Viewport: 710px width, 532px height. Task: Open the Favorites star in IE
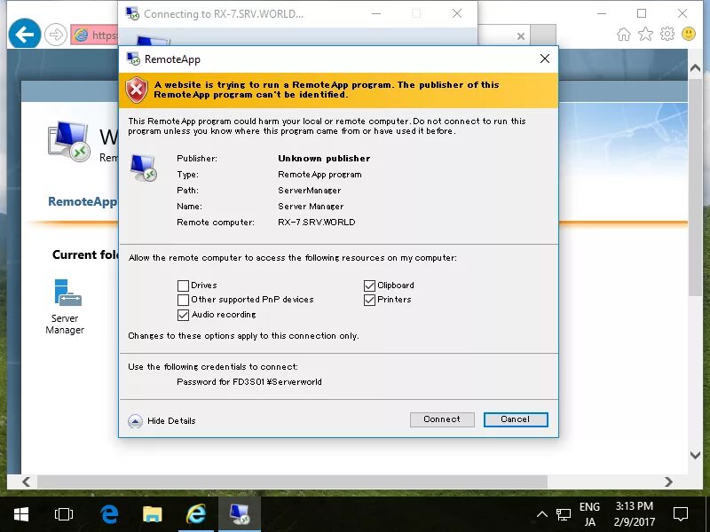(645, 34)
